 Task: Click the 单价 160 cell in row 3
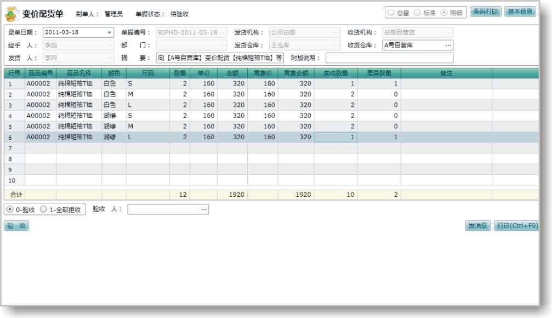pyautogui.click(x=204, y=105)
